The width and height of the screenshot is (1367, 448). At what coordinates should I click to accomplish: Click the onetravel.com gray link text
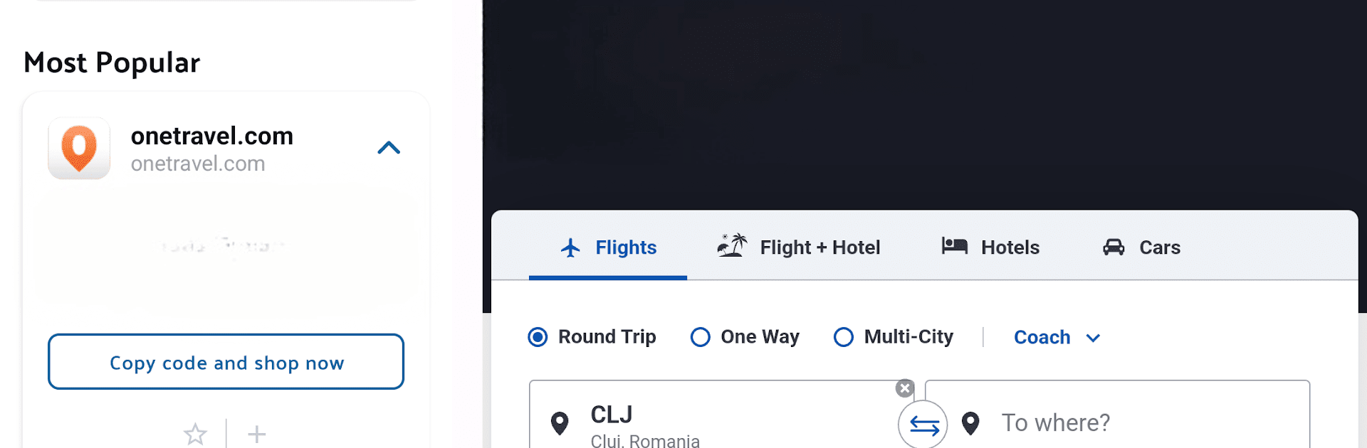(198, 164)
